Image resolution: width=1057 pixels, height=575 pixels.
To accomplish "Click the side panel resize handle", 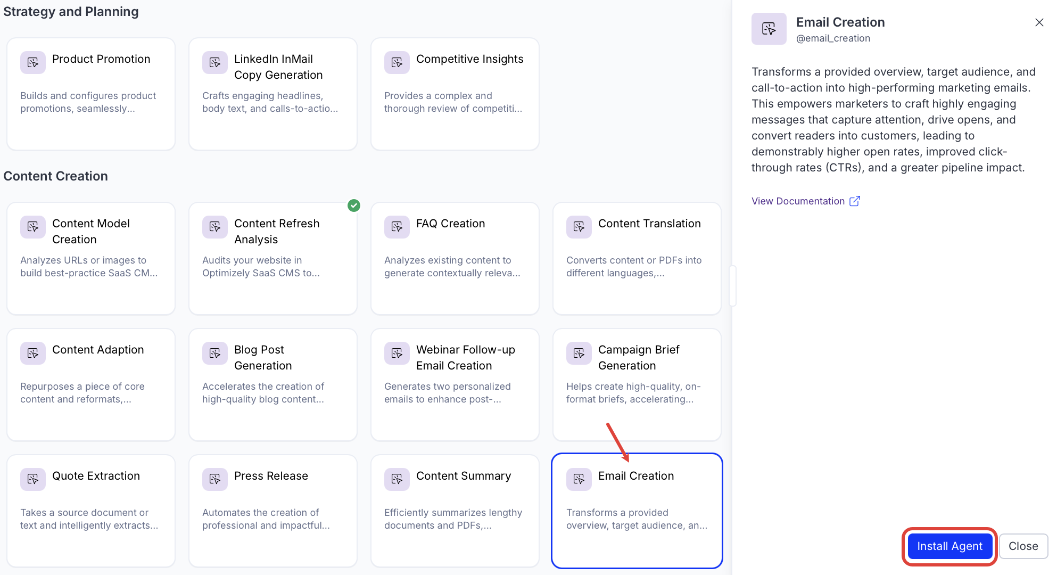I will coord(732,286).
